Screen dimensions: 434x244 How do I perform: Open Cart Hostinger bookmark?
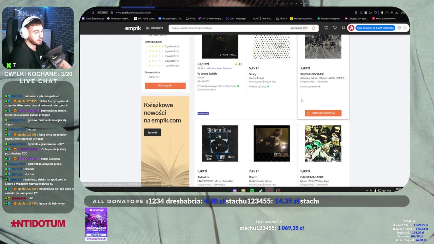pyautogui.click(x=236, y=19)
